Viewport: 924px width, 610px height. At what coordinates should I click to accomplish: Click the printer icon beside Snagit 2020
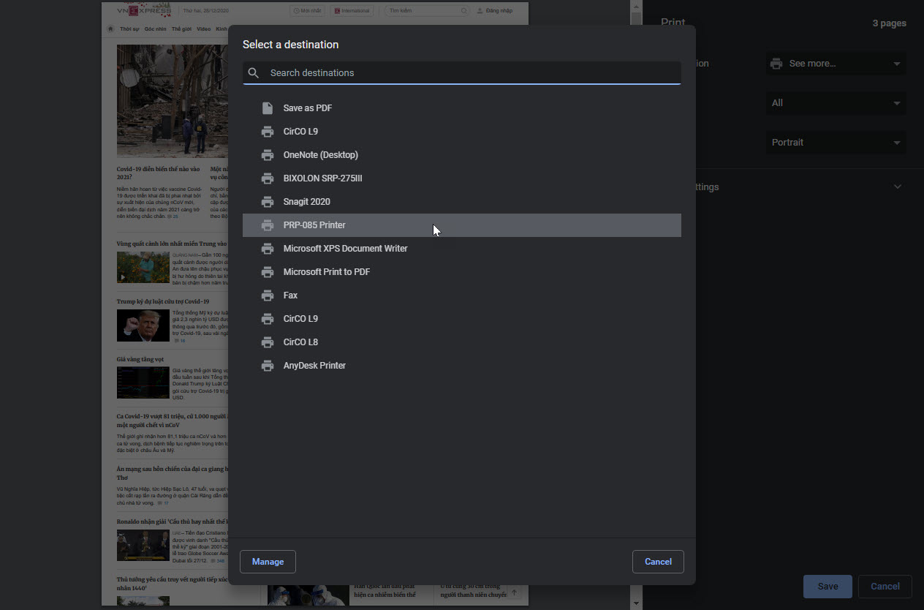tap(268, 202)
